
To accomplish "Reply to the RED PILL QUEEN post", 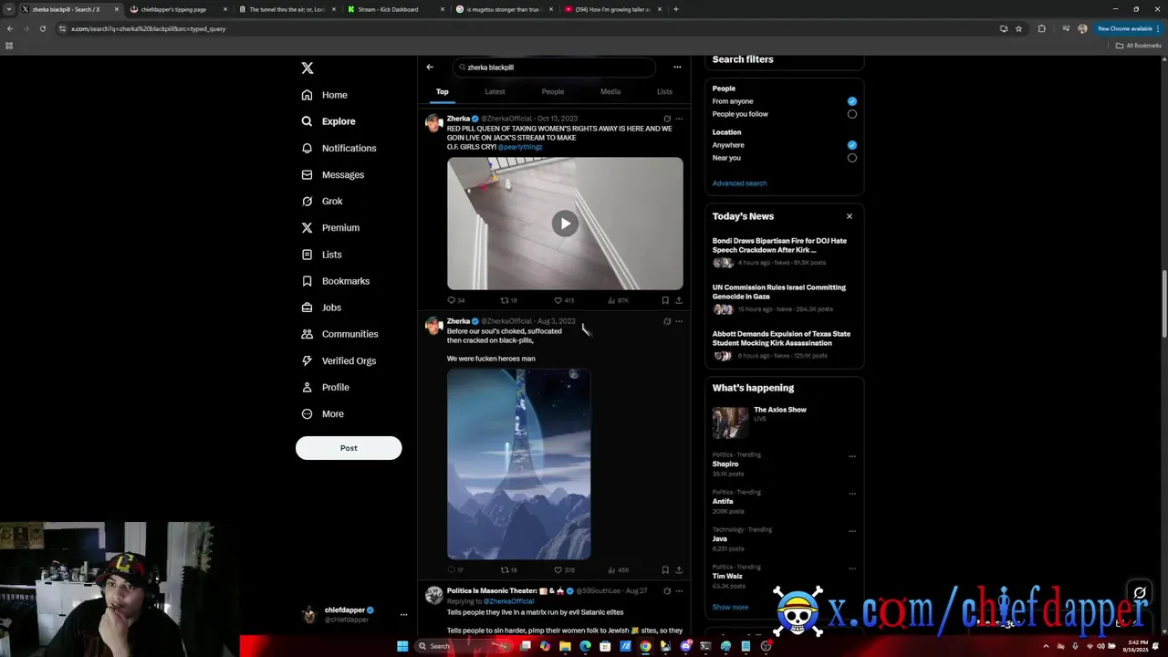I will pyautogui.click(x=455, y=300).
